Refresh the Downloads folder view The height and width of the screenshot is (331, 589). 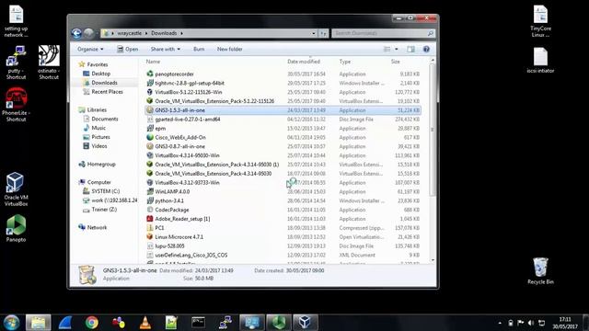point(323,33)
